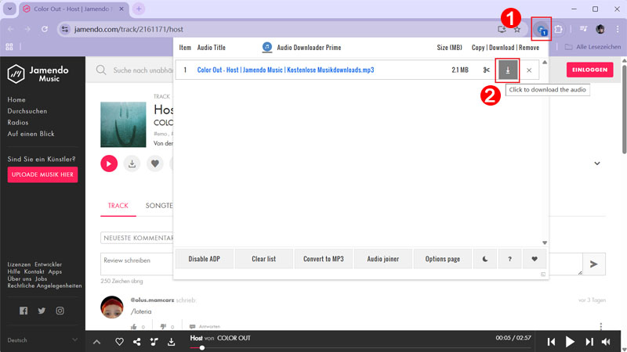The image size is (627, 352).
Task: Bookmark this page with the star icon
Action: (517, 29)
